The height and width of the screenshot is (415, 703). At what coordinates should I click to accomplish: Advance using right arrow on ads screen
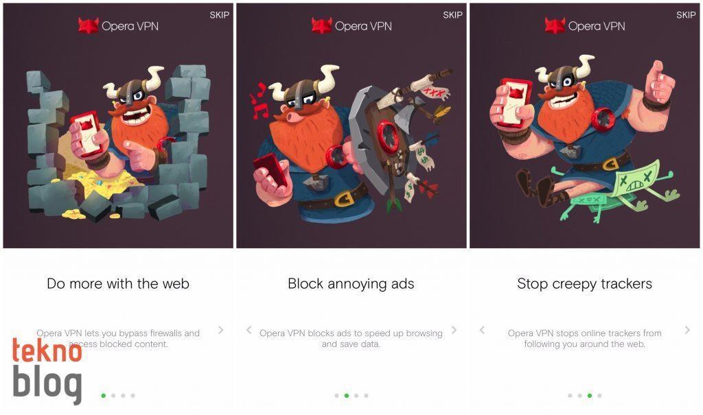pyautogui.click(x=454, y=331)
